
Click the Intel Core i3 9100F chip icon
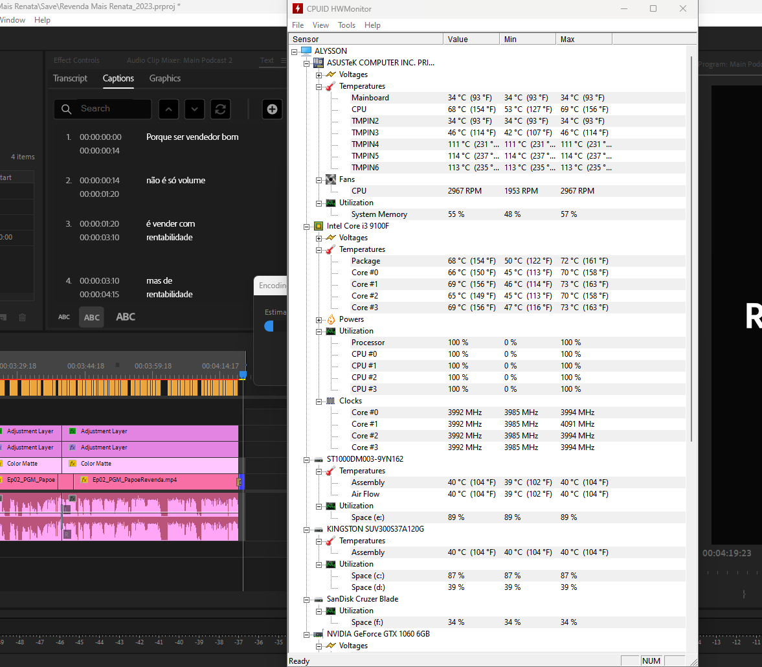(x=319, y=226)
